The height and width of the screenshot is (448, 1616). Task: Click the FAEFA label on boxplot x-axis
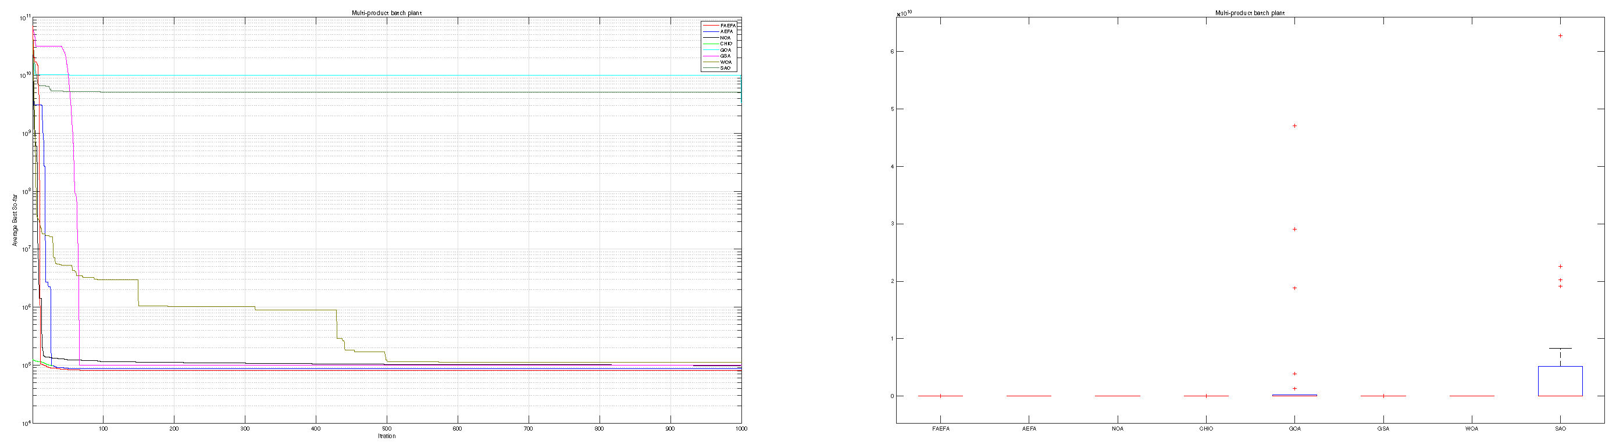[940, 429]
